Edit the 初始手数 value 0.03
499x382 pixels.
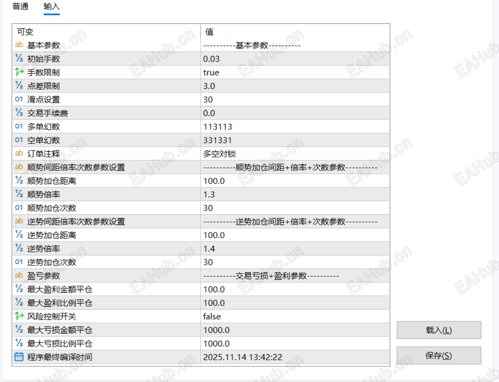click(x=211, y=59)
